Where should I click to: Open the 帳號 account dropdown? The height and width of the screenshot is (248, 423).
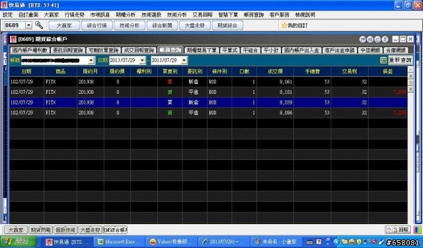point(91,60)
